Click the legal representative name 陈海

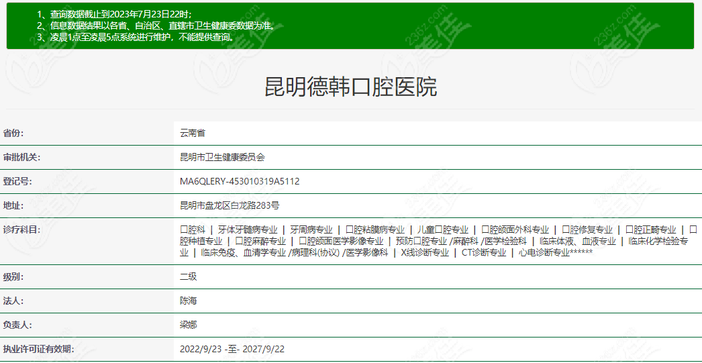click(188, 301)
